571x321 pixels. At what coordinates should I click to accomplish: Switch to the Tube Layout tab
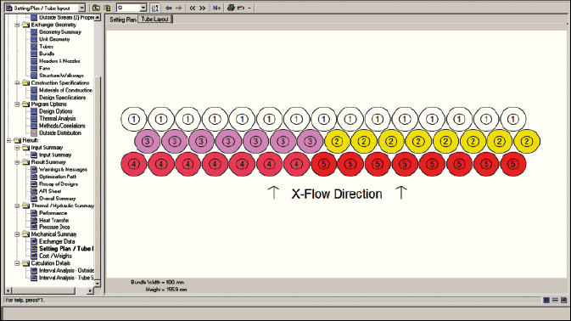tap(154, 20)
